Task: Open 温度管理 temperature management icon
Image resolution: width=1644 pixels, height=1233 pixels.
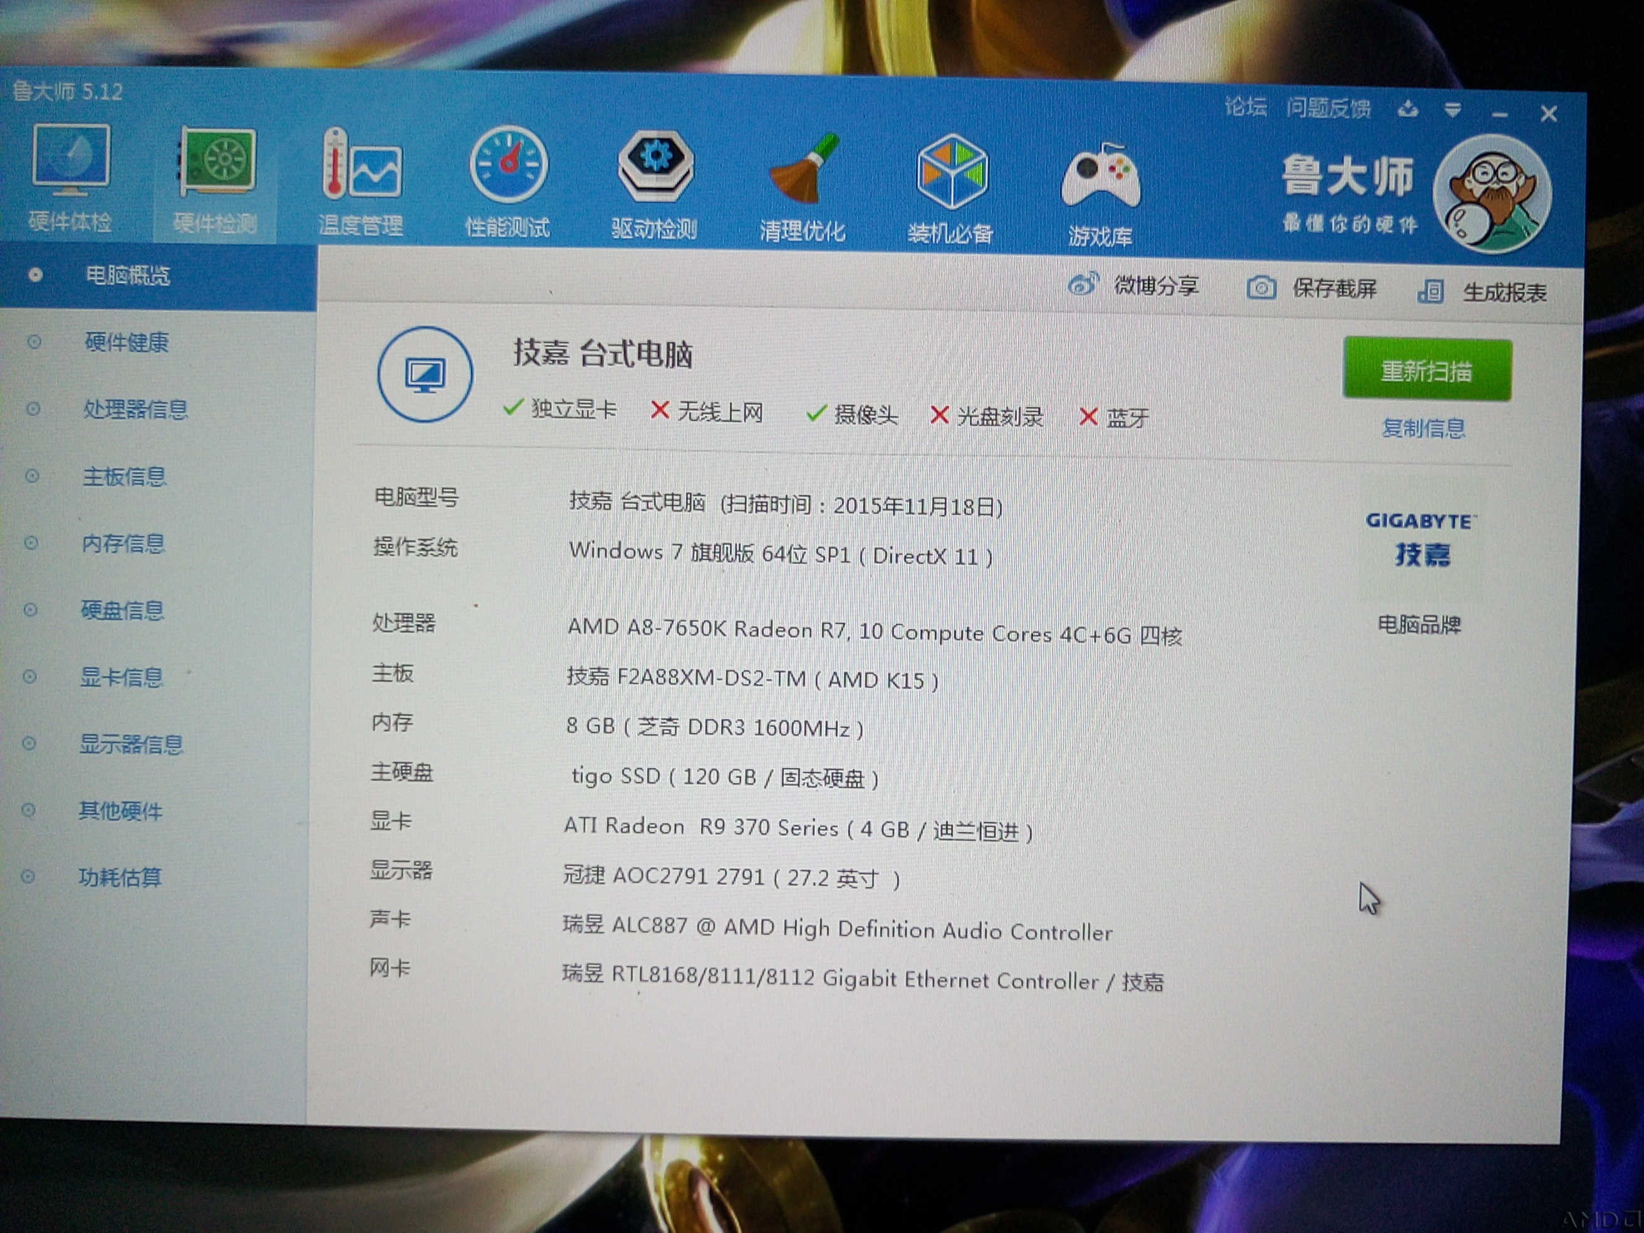Action: pyautogui.click(x=362, y=183)
